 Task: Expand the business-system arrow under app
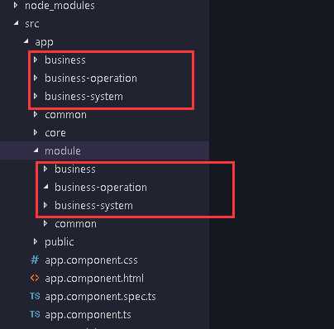click(36, 96)
